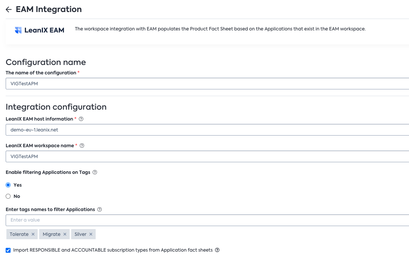Click the Enter a value tags input
The width and height of the screenshot is (409, 258).
click(x=208, y=220)
